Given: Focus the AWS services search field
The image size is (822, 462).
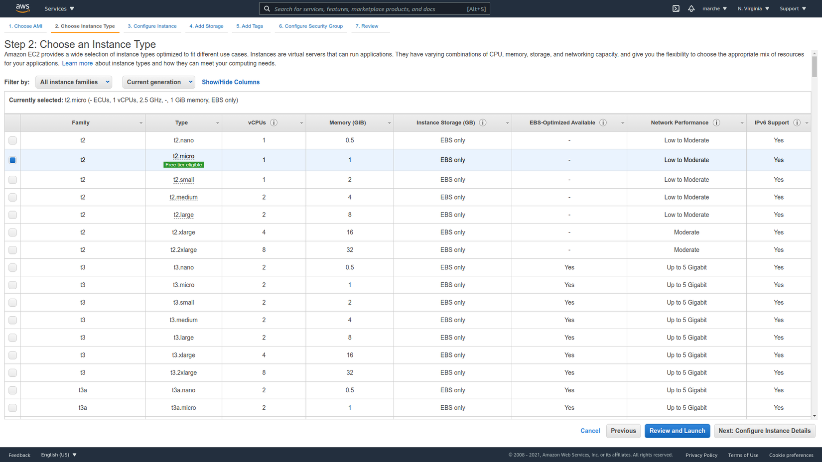Looking at the screenshot, I should click(369, 8).
